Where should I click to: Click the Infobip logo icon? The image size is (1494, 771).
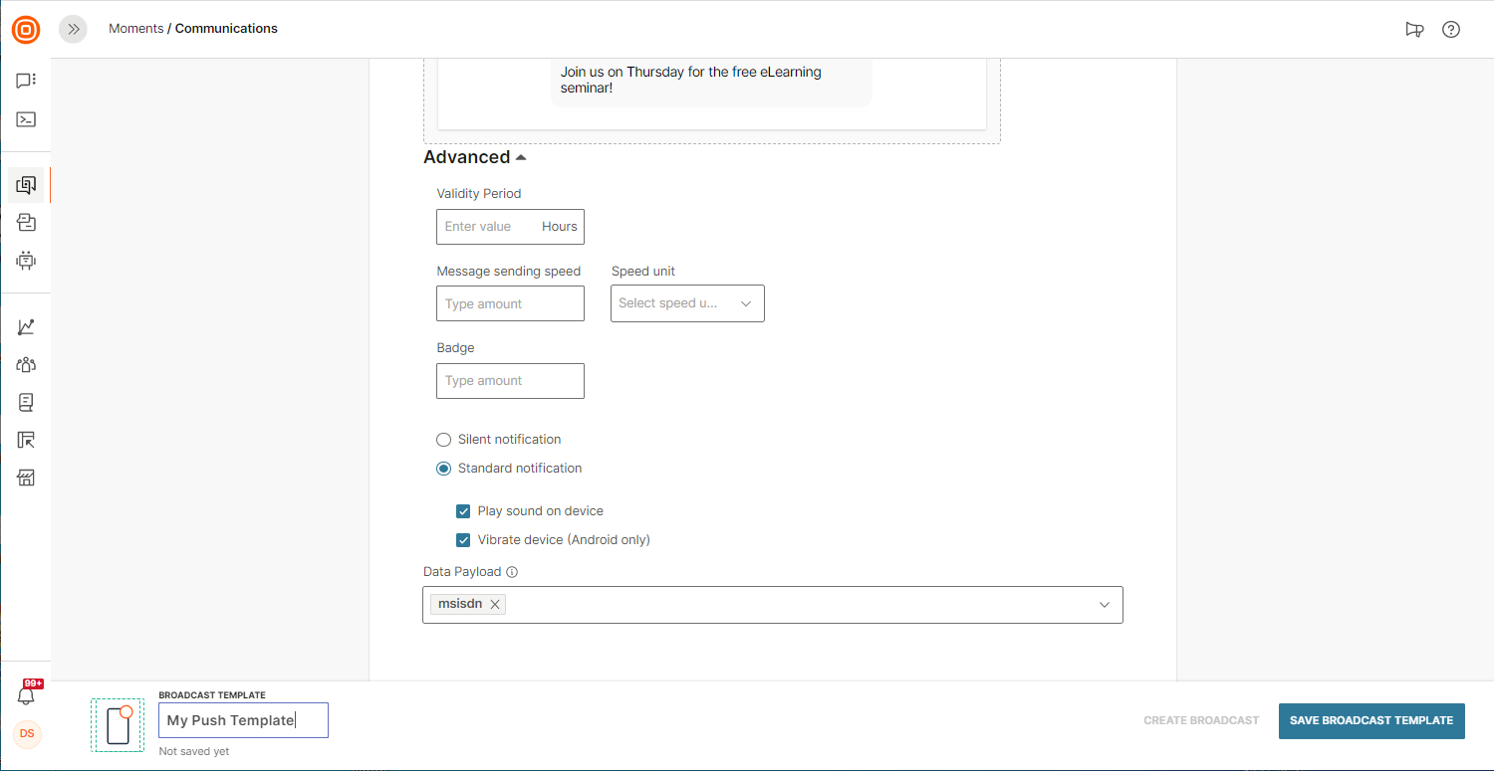26,30
